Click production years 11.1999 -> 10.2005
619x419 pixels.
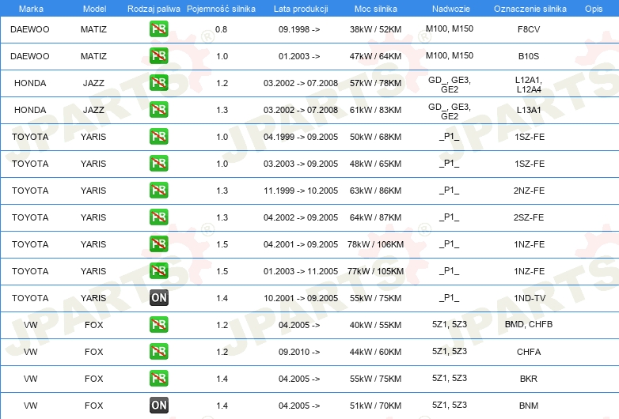click(301, 191)
